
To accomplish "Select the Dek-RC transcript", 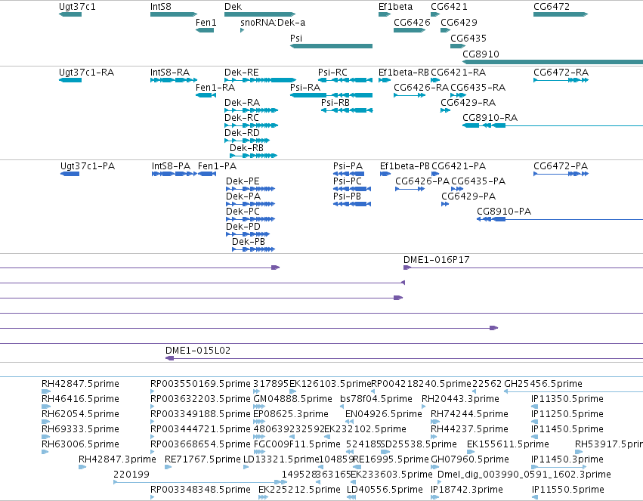I will point(252,125).
